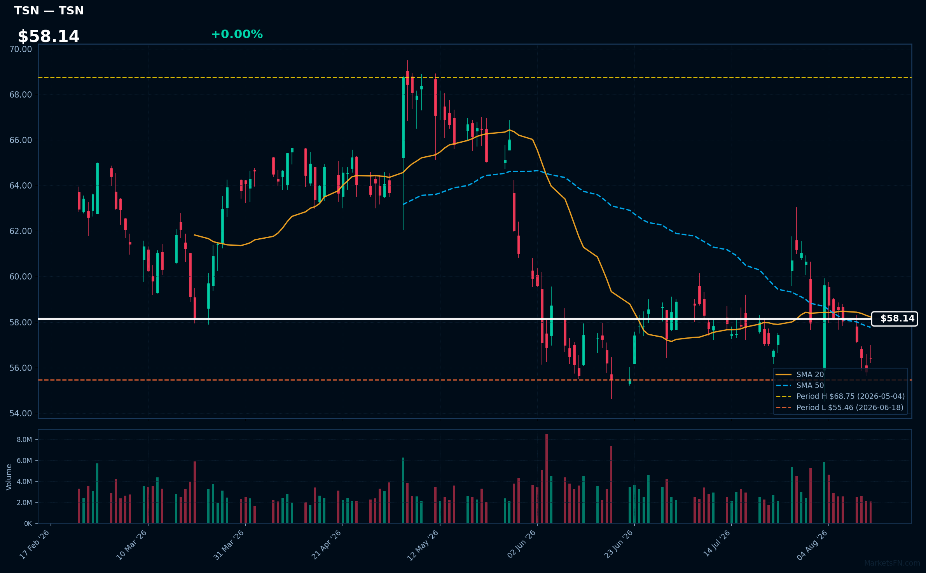Image resolution: width=926 pixels, height=573 pixels.
Task: Click the orange line sample beside SMA 20
Action: [x=784, y=375]
